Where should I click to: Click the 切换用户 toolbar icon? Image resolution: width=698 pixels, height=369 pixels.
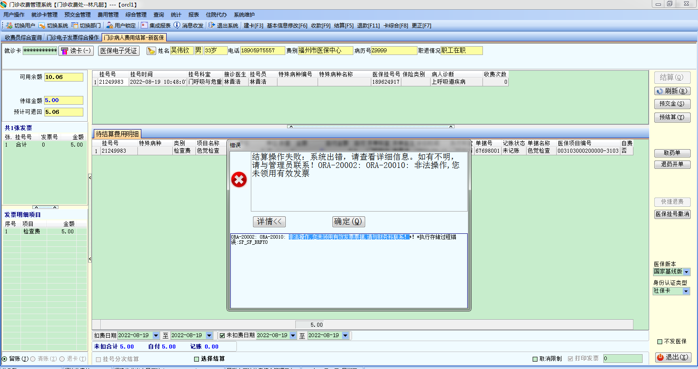tap(9, 25)
